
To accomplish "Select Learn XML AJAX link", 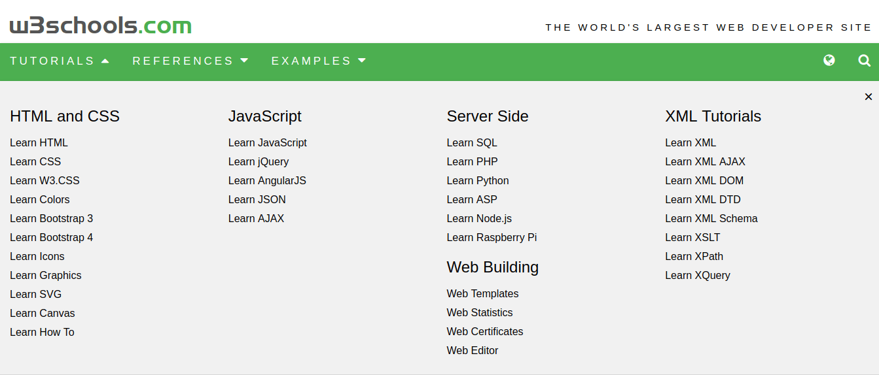I will [705, 161].
